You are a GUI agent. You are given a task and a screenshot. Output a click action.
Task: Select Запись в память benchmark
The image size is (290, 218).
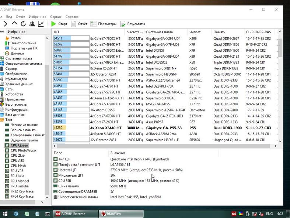[x=23, y=130]
